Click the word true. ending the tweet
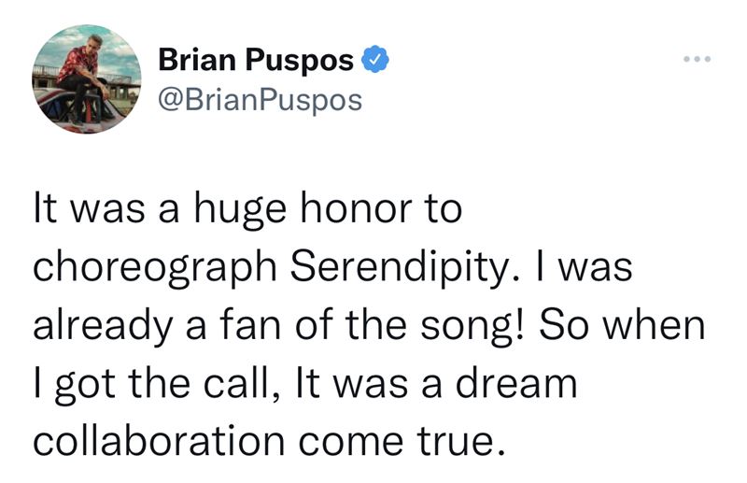The image size is (747, 483). [460, 442]
